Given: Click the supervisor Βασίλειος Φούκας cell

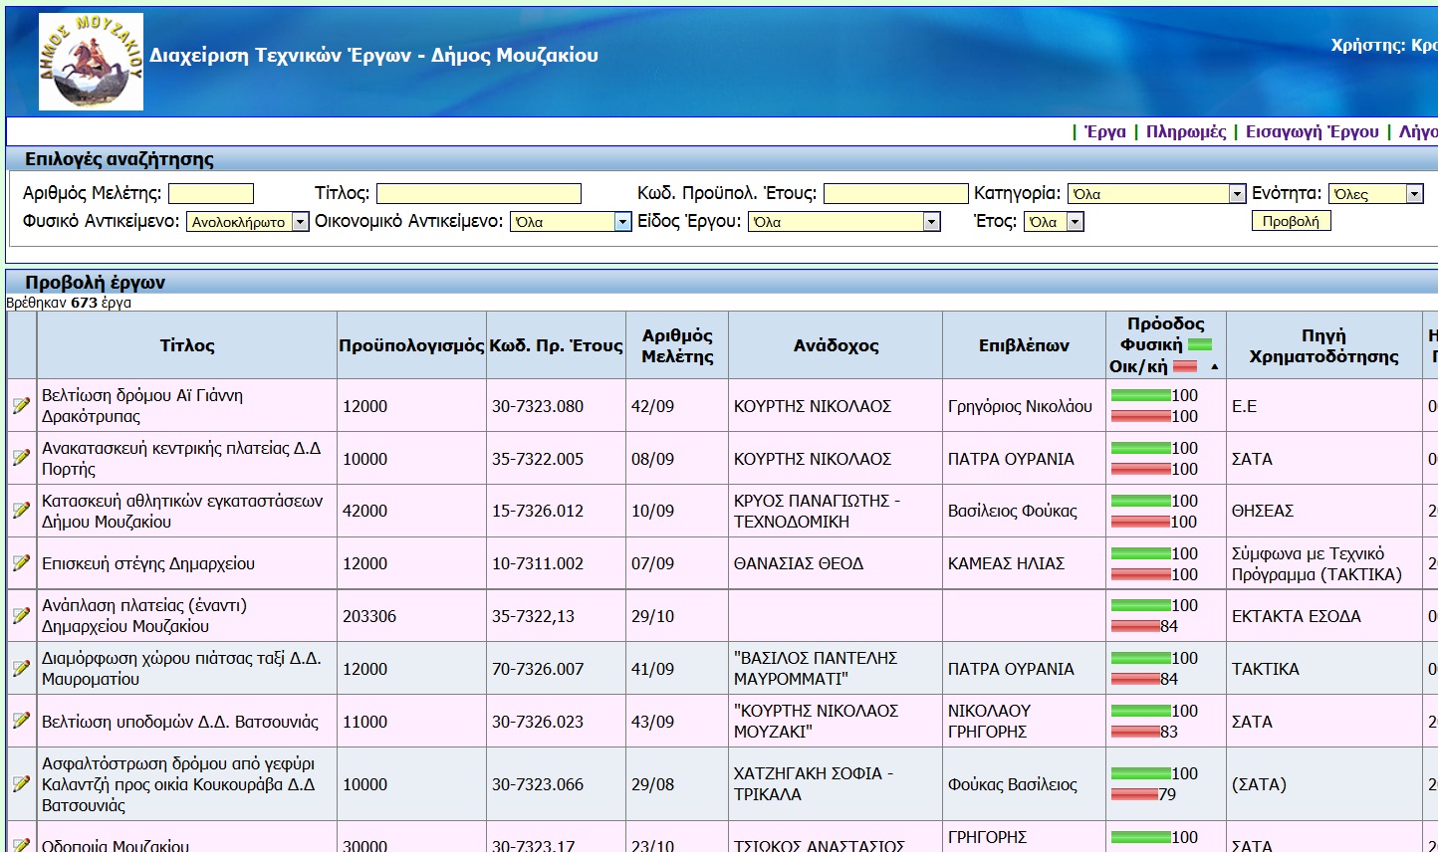Looking at the screenshot, I should [1024, 511].
